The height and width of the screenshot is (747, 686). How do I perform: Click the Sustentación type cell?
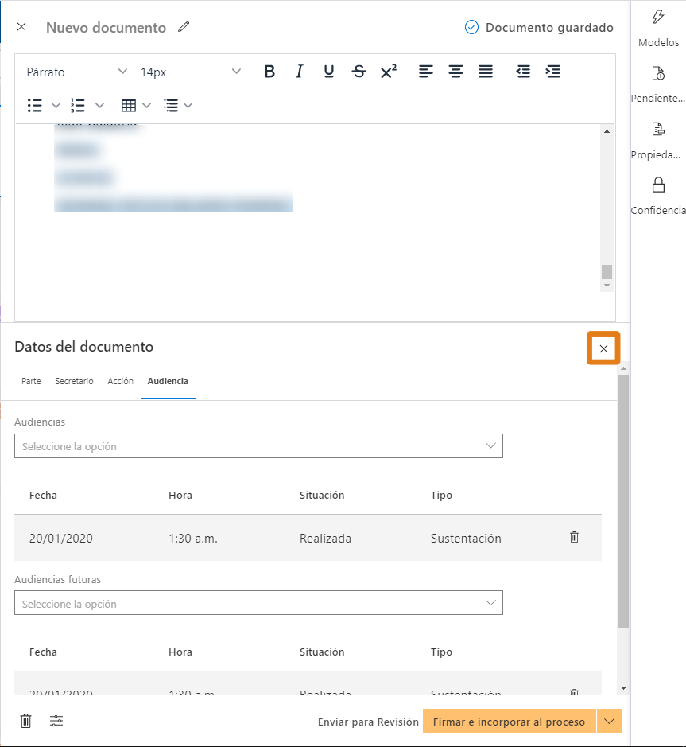(466, 539)
